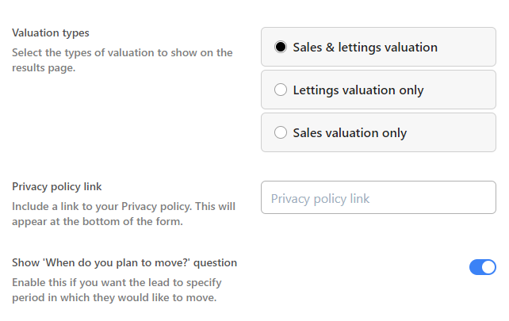This screenshot has width=509, height=321.
Task: Click the 'Sales valuation only' label text
Action: pyautogui.click(x=350, y=133)
